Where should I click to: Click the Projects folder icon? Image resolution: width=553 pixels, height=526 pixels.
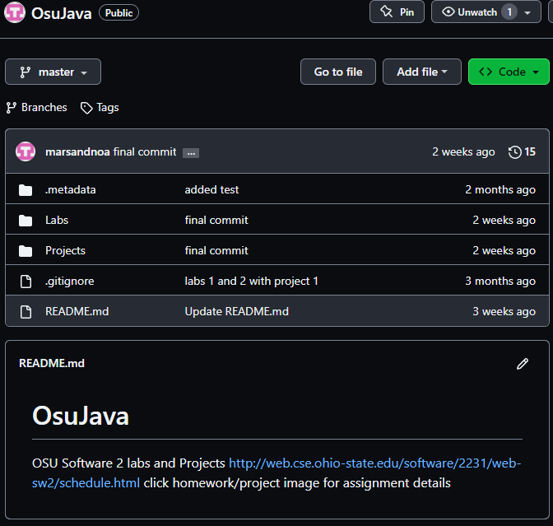pyautogui.click(x=26, y=250)
